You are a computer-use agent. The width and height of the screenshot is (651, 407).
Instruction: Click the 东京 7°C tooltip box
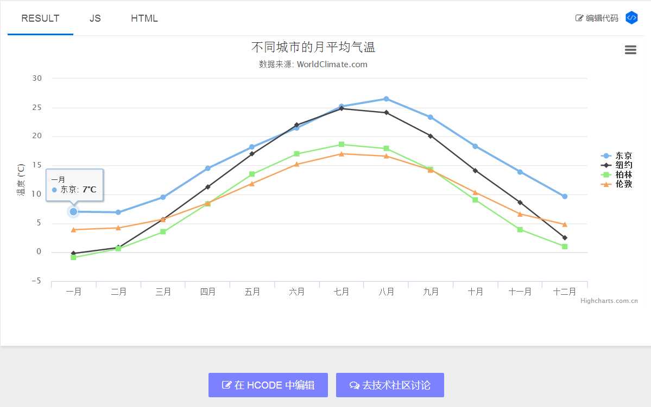pos(74,185)
